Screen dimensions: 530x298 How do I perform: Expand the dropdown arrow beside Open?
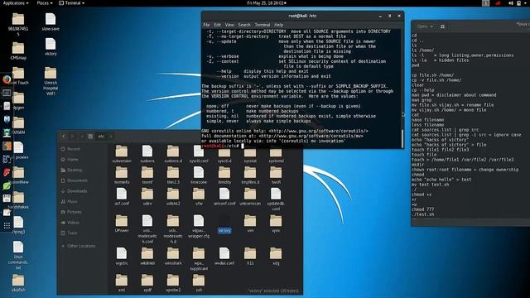[432, 26]
